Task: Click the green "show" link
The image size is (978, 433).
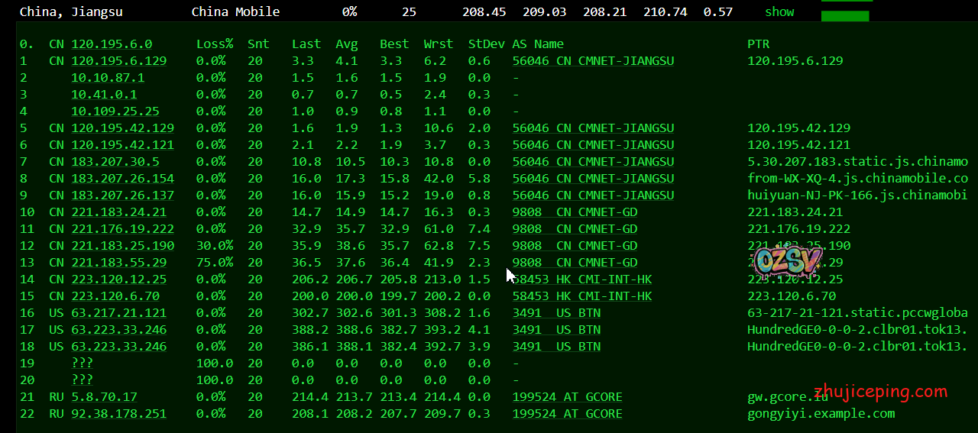Action: coord(779,12)
